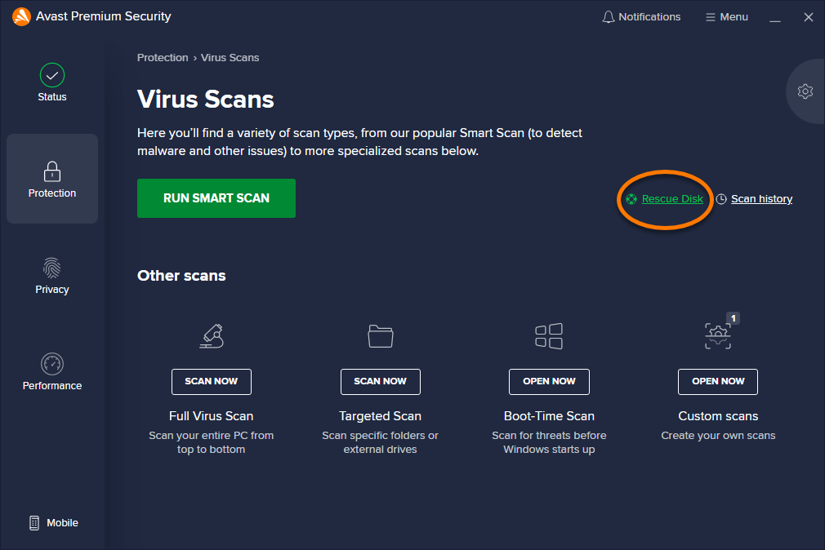Select the Privacy fingerprint icon
Viewport: 825px width, 550px height.
(x=52, y=268)
